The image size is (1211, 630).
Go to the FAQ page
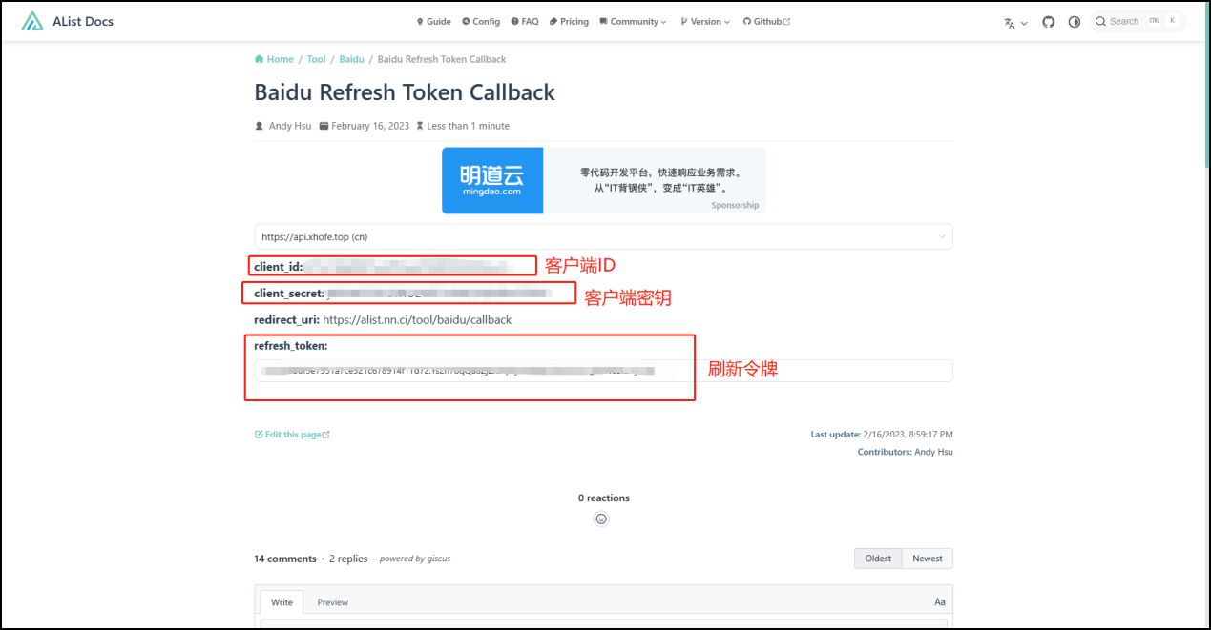click(525, 21)
